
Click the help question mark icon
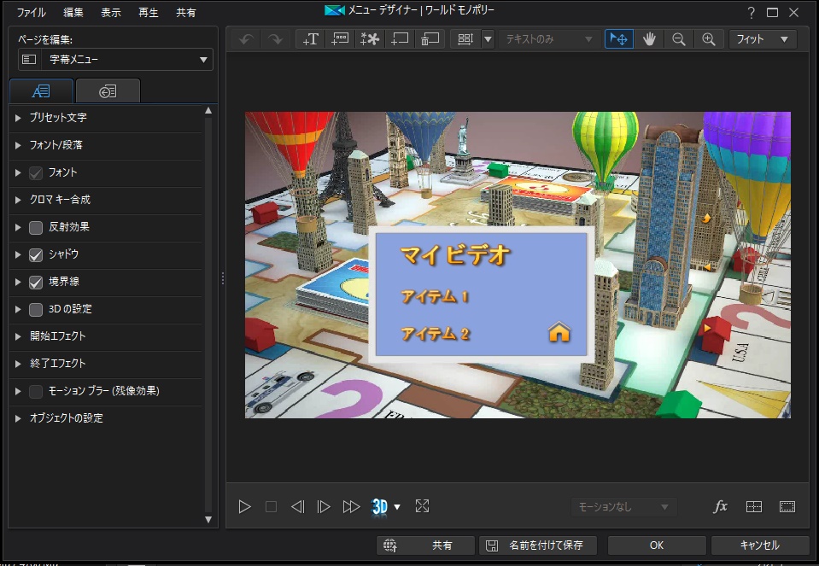pos(751,13)
